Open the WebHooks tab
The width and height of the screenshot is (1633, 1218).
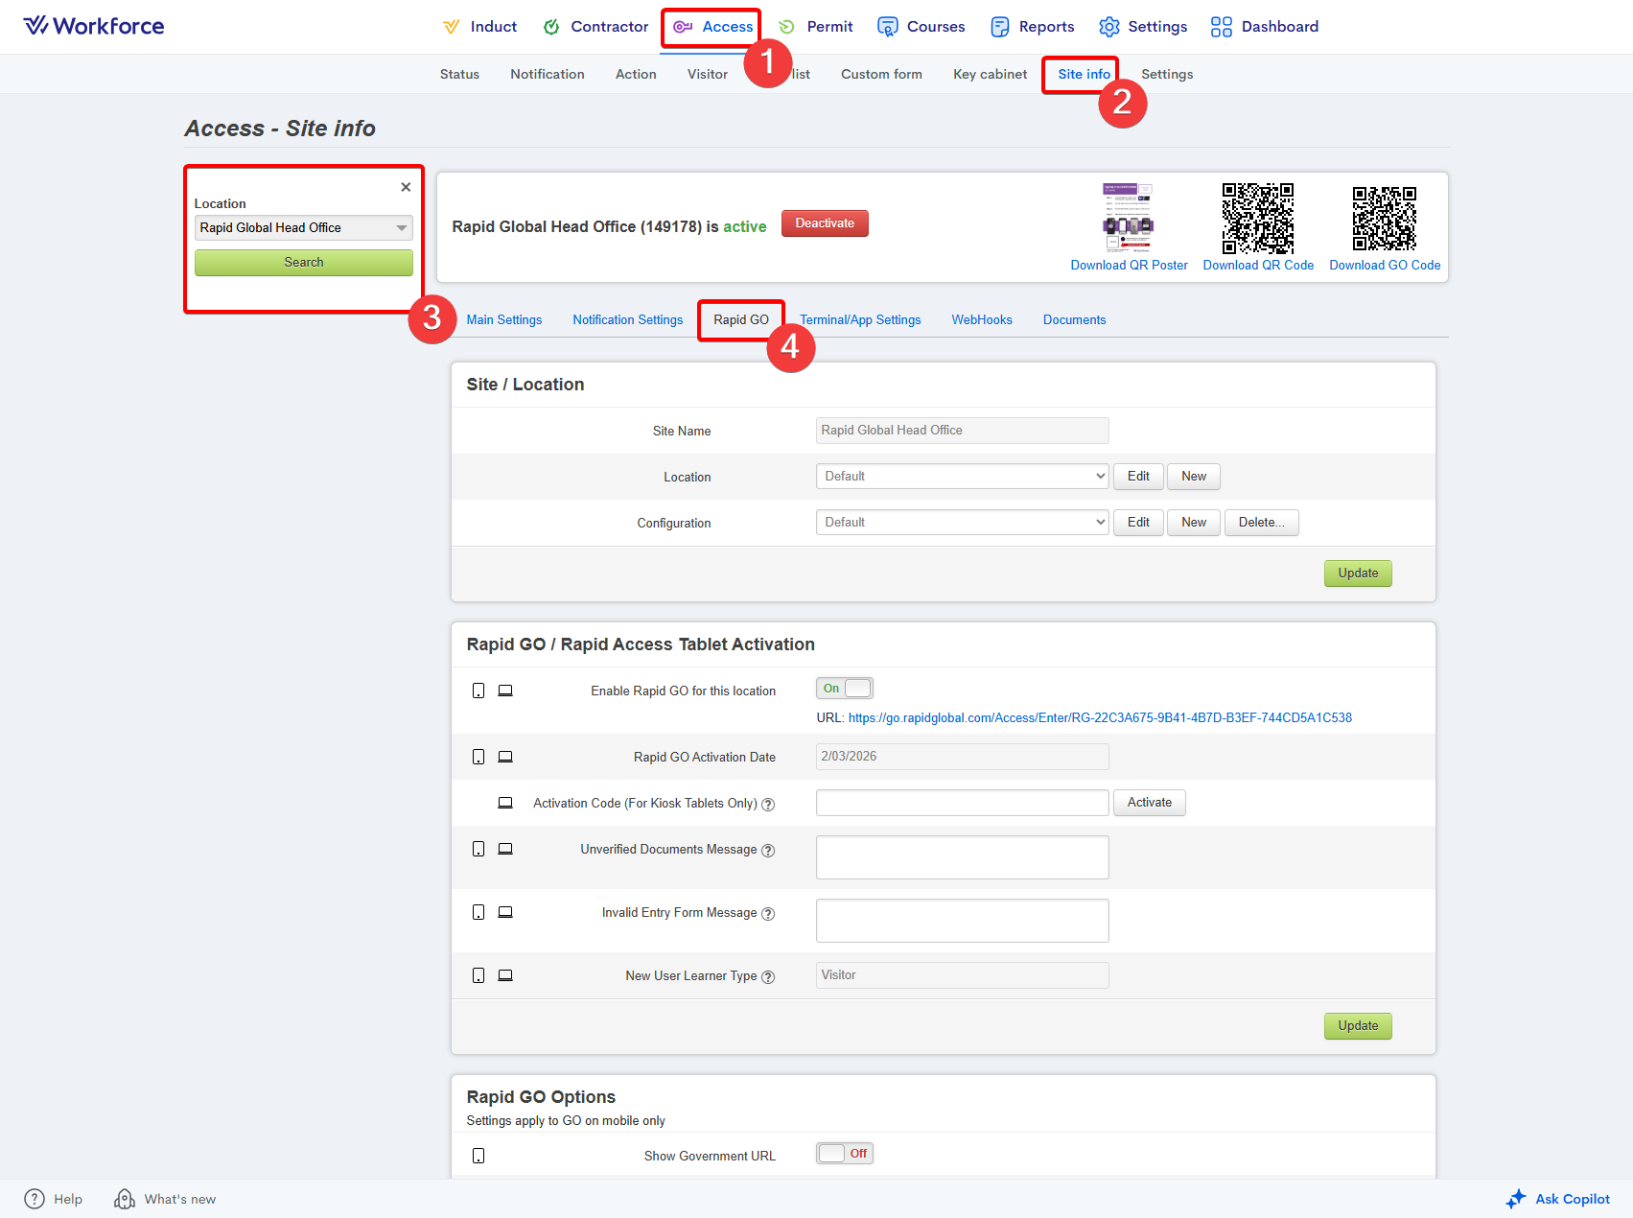(981, 320)
